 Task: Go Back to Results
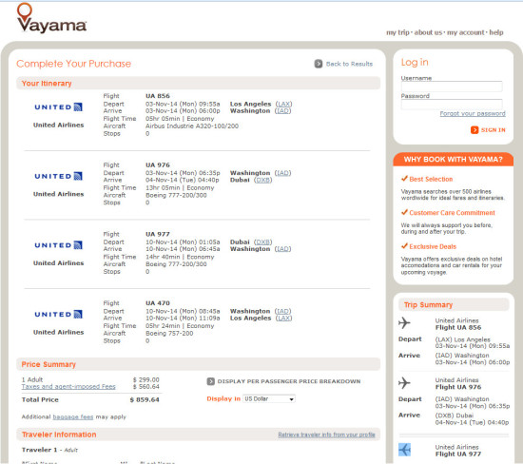click(349, 64)
